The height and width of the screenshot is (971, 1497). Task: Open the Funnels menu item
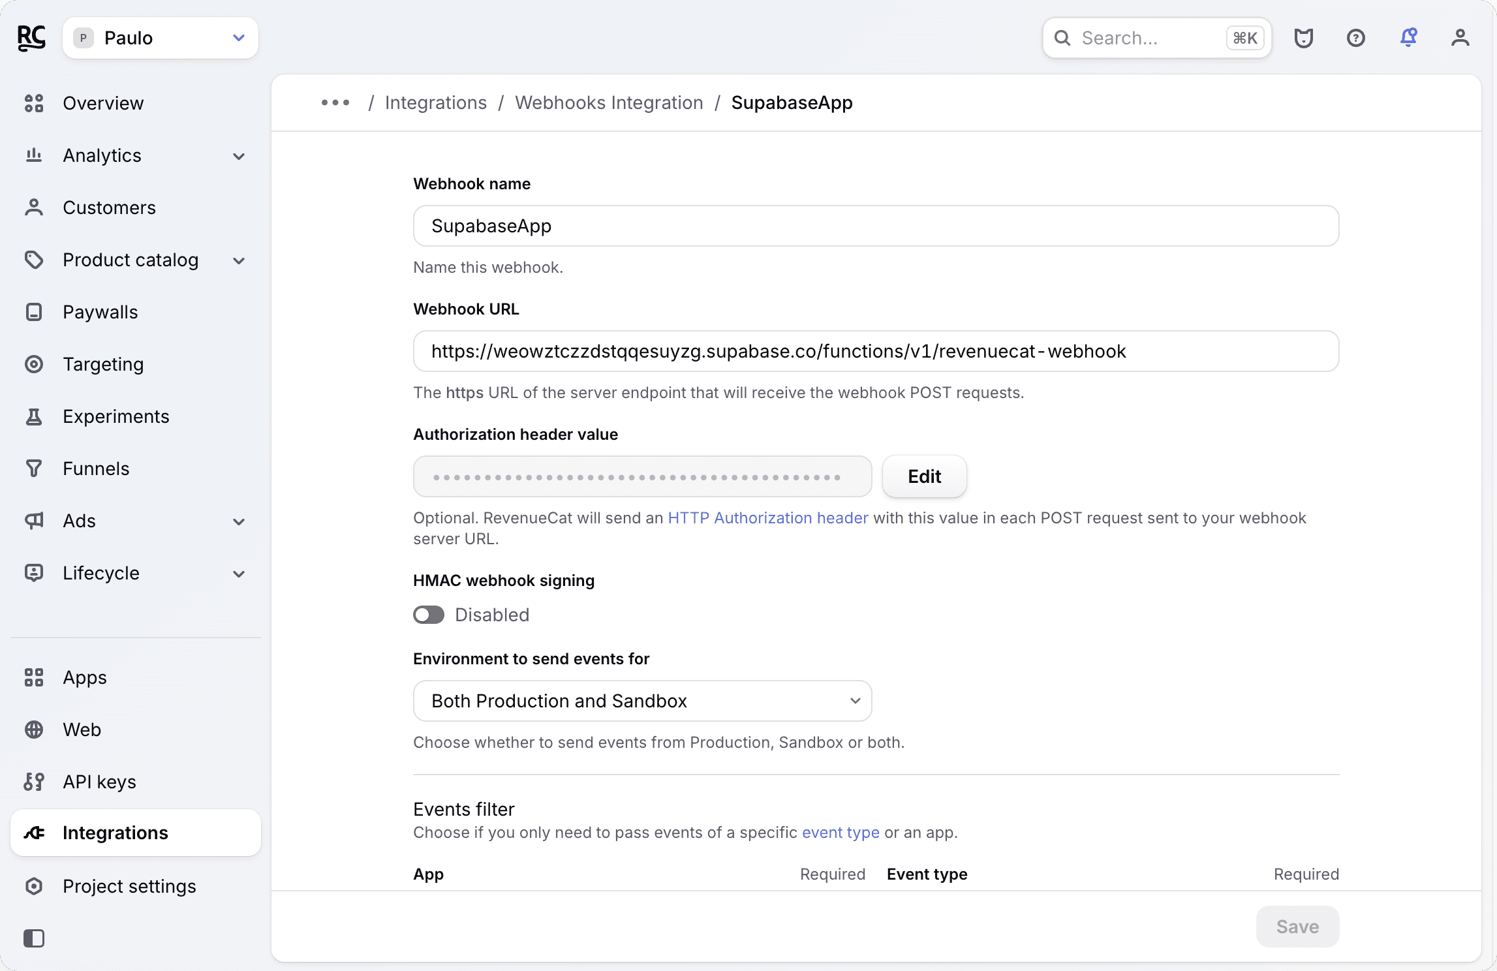point(136,469)
